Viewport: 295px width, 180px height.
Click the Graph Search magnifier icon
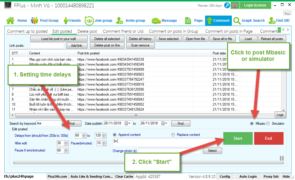[237, 21]
